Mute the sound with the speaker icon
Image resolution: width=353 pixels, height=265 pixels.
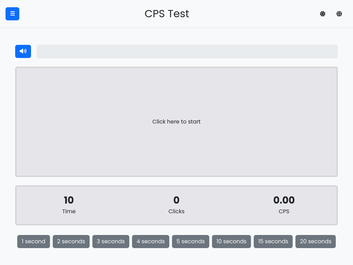coord(23,51)
